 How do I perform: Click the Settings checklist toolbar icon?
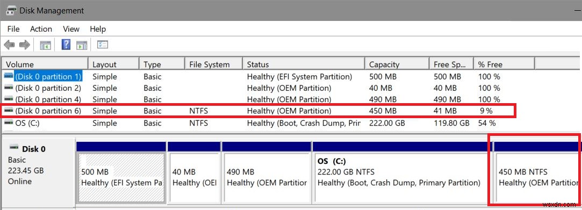(103, 45)
